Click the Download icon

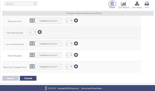point(137,4)
